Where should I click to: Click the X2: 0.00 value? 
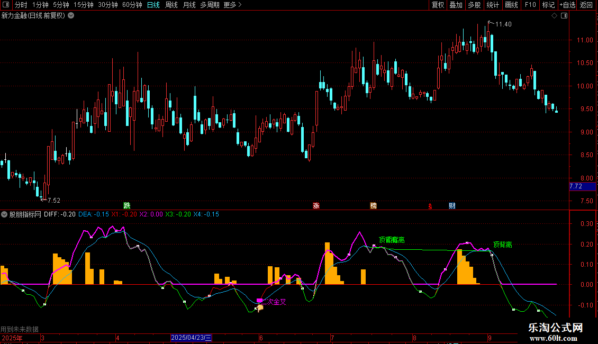[x=151, y=214]
